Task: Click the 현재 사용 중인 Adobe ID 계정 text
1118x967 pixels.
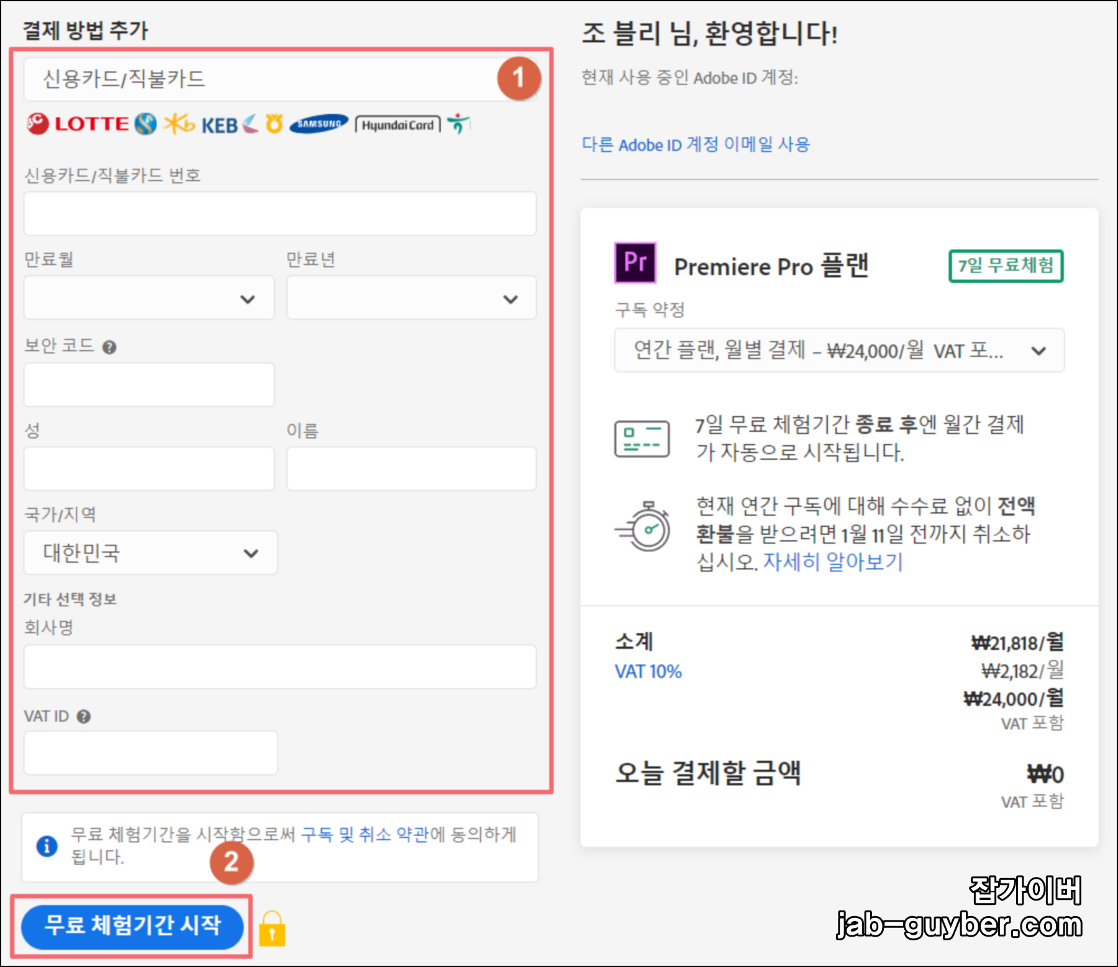Action: pos(689,78)
